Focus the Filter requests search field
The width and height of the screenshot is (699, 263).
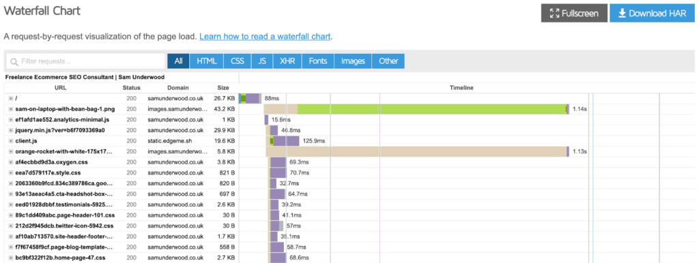tap(85, 61)
